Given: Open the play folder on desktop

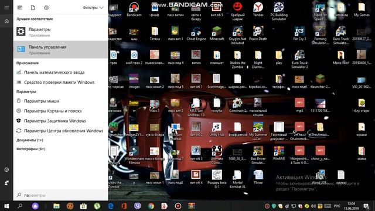Looking at the screenshot, I should [279, 57].
